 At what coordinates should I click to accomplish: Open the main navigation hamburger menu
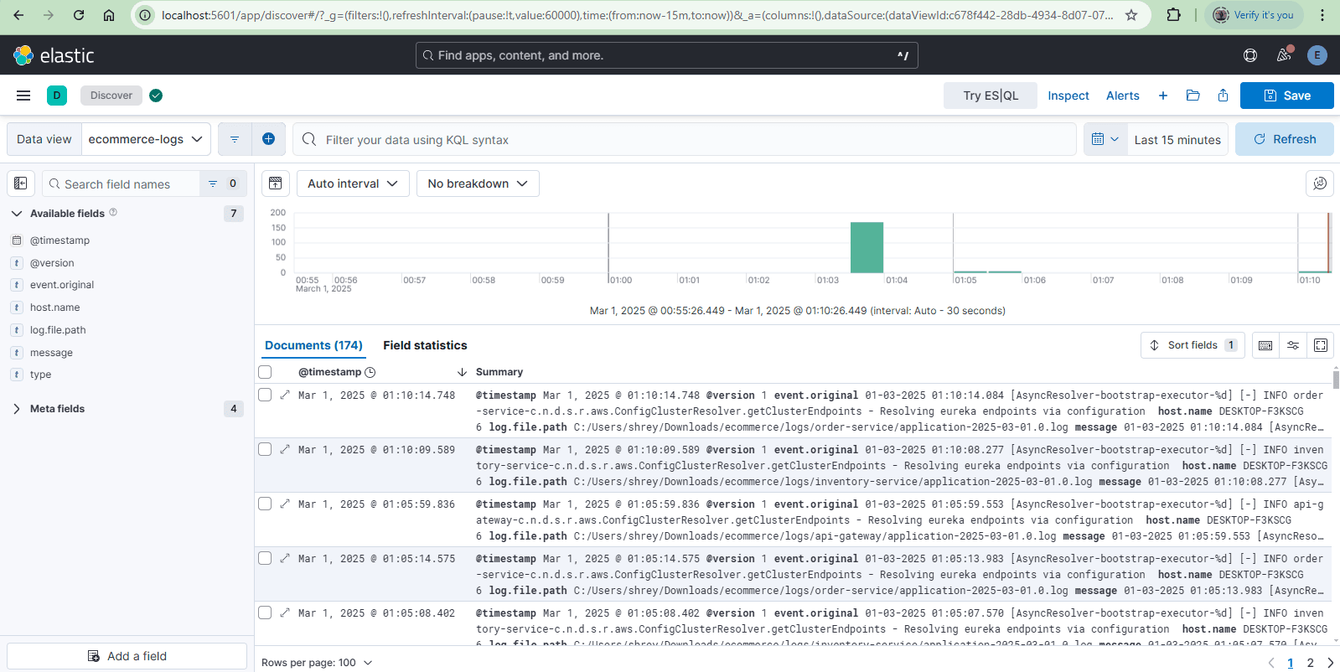point(23,96)
